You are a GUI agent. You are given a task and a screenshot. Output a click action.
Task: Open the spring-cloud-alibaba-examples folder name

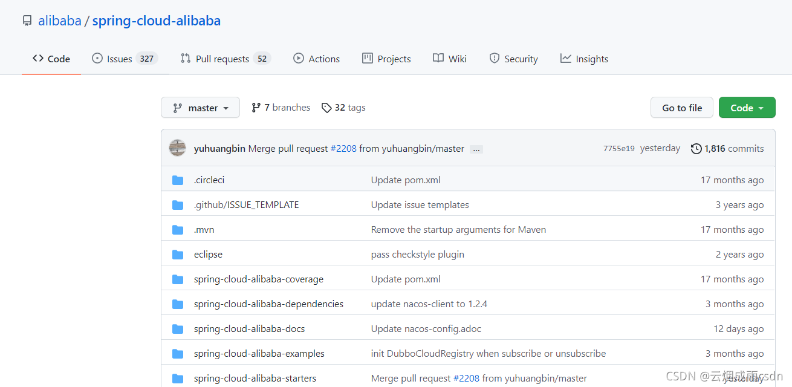coord(259,354)
